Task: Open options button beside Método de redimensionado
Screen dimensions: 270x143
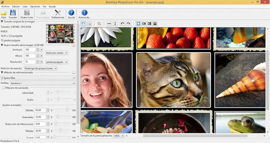Action: click(73, 73)
